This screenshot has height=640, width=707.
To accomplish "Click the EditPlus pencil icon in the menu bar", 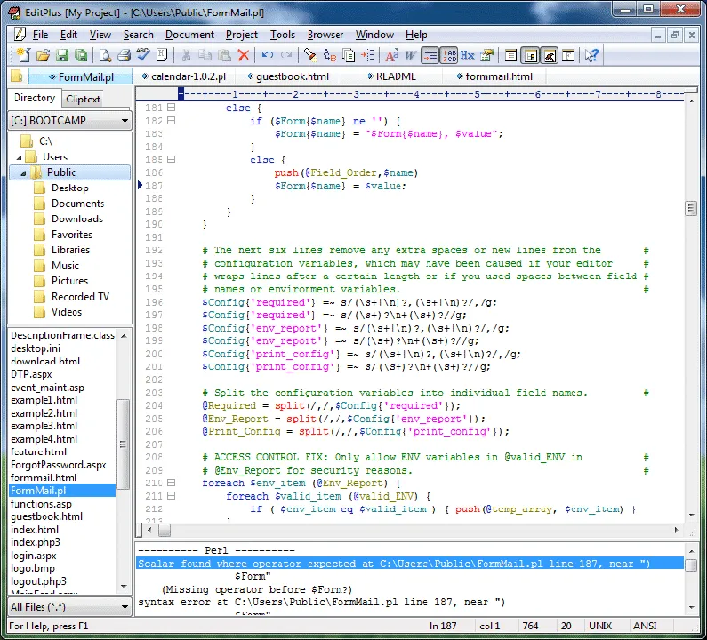I will click(20, 35).
